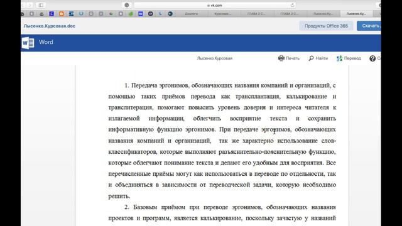Click the magnifier icon beside Найти

pyautogui.click(x=311, y=58)
